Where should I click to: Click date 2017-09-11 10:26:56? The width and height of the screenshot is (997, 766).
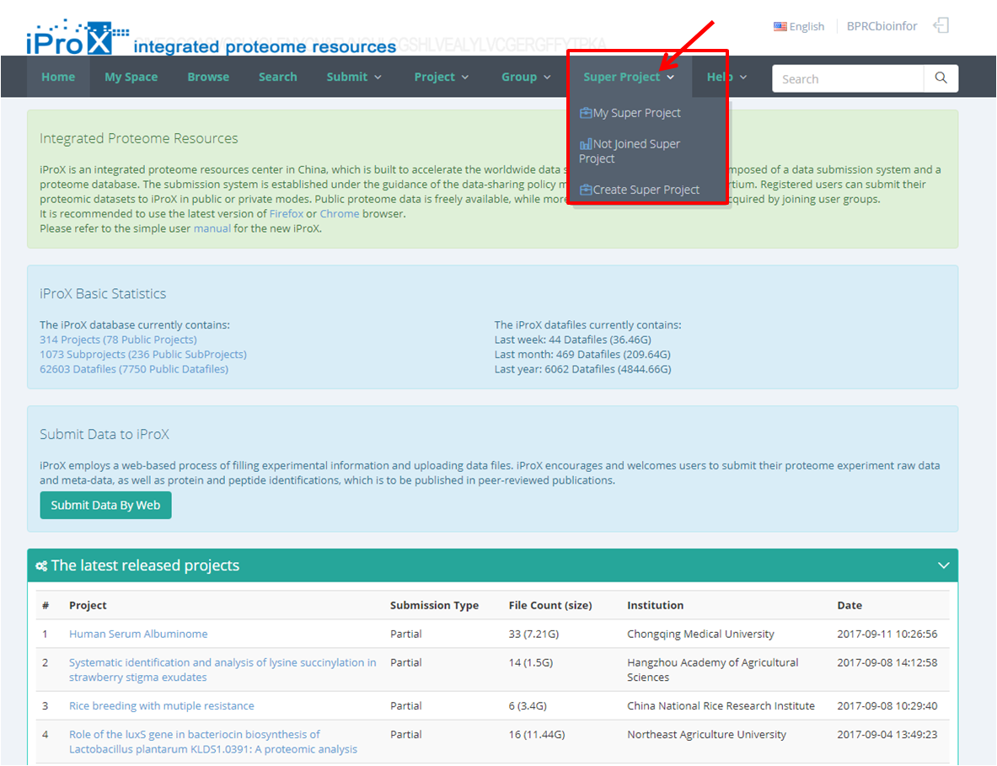[x=887, y=634]
